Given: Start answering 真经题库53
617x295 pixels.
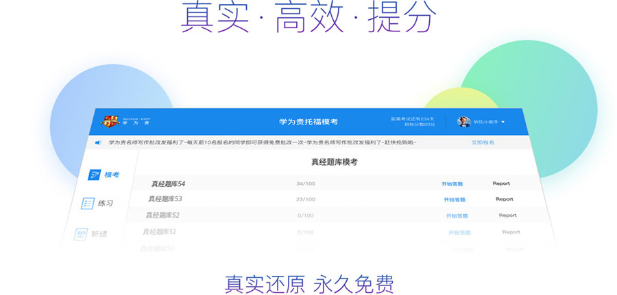Looking at the screenshot, I should [455, 200].
